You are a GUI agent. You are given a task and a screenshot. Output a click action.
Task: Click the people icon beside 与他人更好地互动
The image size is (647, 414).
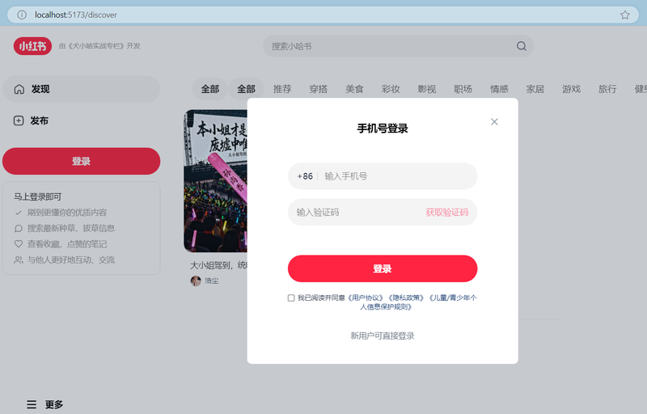(18, 260)
